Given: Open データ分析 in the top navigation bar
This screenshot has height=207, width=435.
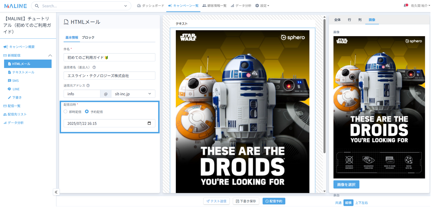Looking at the screenshot, I should point(241,6).
